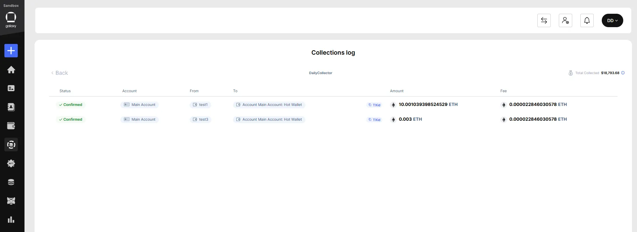
Task: Click the DailyCollector name label
Action: (321, 73)
